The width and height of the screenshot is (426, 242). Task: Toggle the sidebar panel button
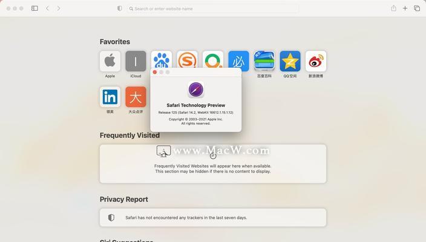(x=34, y=8)
